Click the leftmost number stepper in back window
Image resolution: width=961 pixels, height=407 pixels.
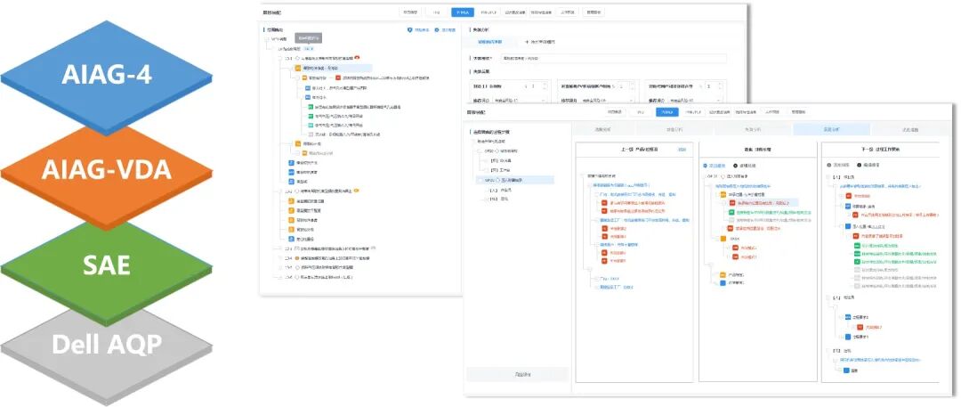click(x=537, y=86)
